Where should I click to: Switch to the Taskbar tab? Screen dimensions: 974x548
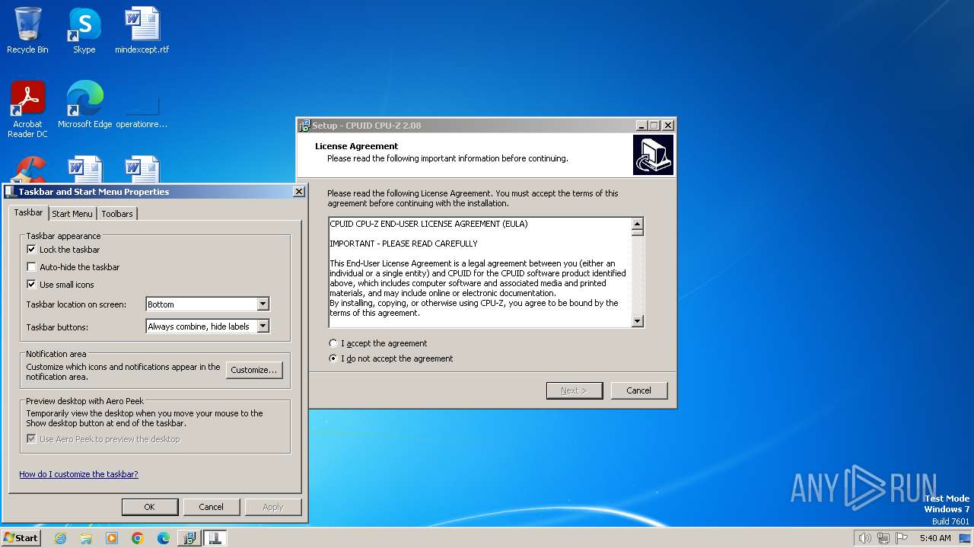28,213
